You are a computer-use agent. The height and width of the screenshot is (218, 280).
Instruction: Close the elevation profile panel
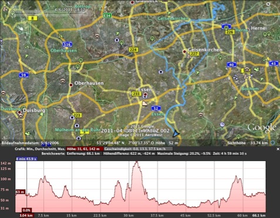pos(278,149)
